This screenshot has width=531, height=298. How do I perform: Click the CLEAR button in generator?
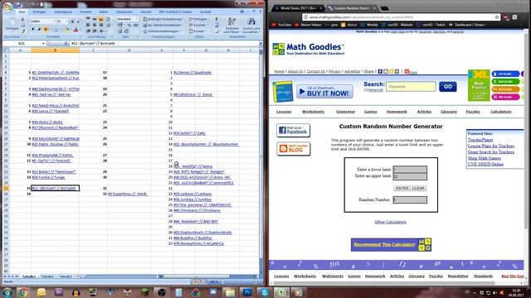[x=418, y=188]
